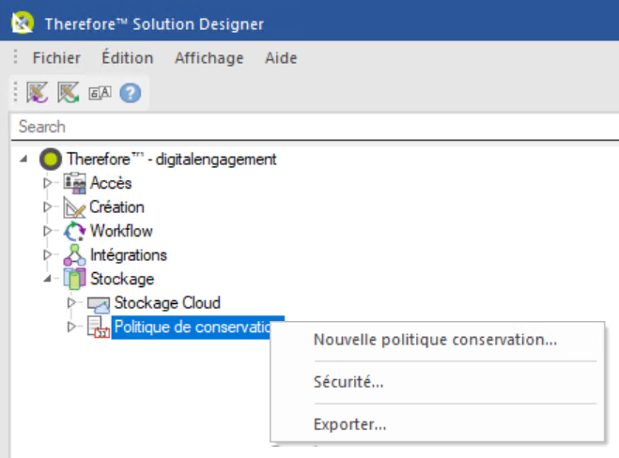Click the Stockage cylinders icon
Viewport: 619px width, 458px height.
coord(74,279)
